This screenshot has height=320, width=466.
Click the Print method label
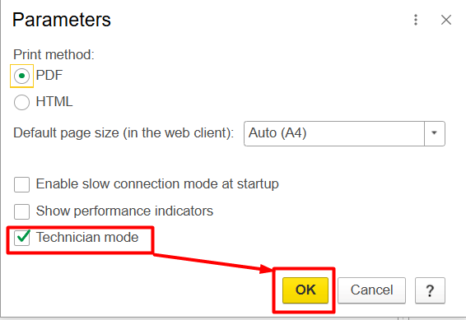(54, 54)
